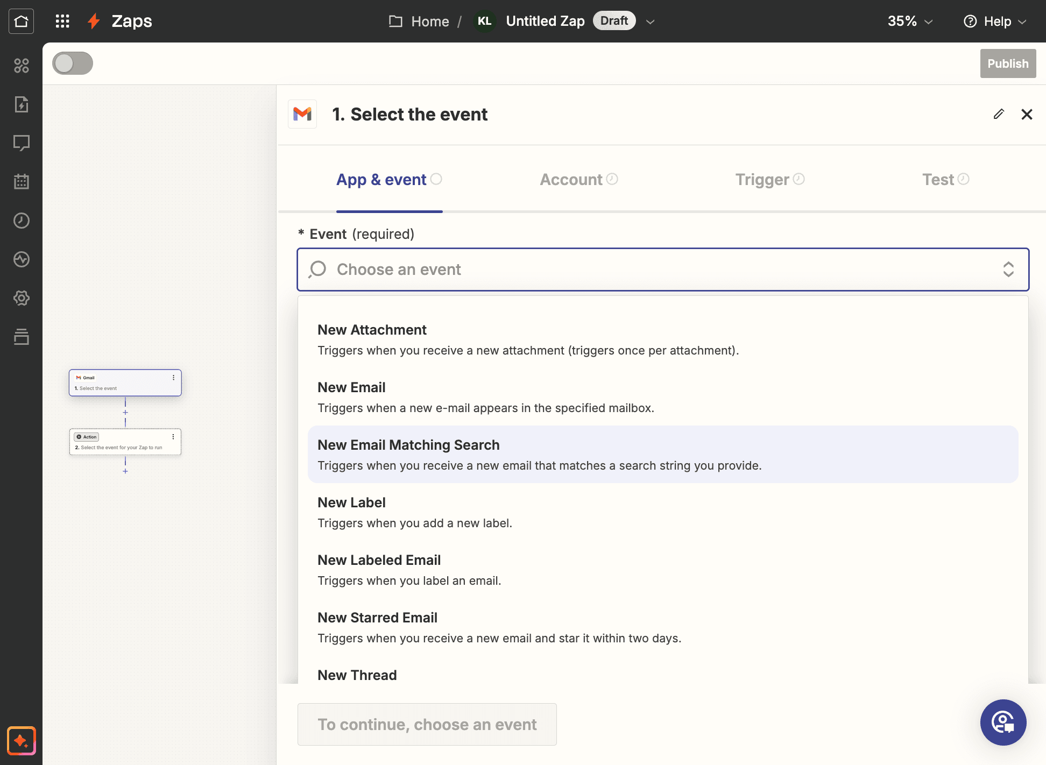Viewport: 1046px width, 765px height.
Task: Open the support chat bubble
Action: pyautogui.click(x=1003, y=722)
